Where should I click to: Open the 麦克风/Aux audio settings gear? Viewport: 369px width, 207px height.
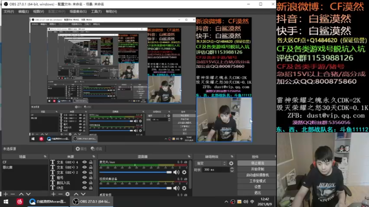coord(184,172)
